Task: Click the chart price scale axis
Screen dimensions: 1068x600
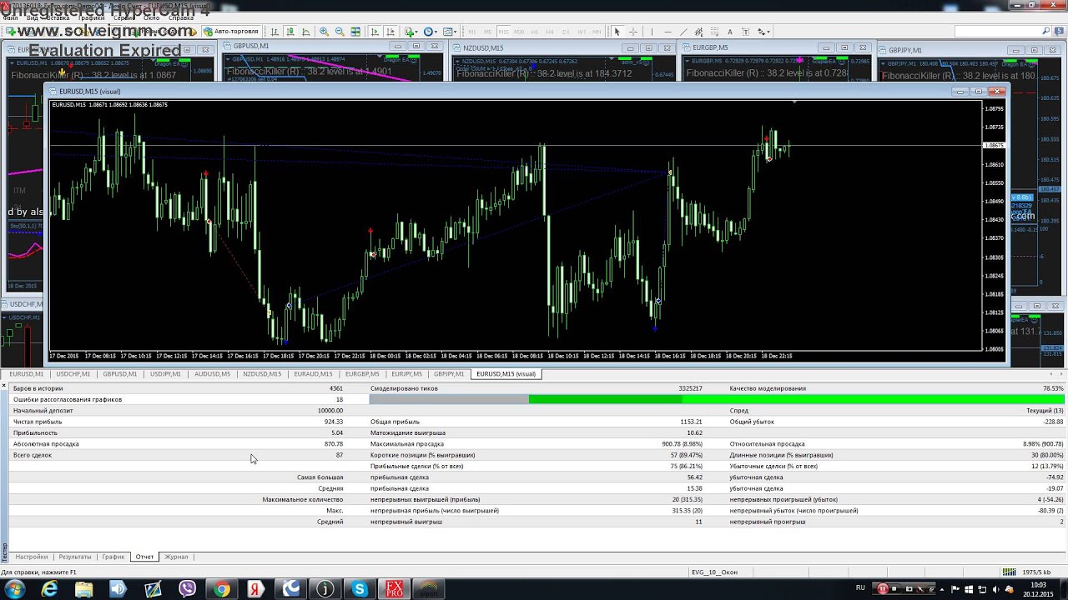Action: pyautogui.click(x=995, y=225)
